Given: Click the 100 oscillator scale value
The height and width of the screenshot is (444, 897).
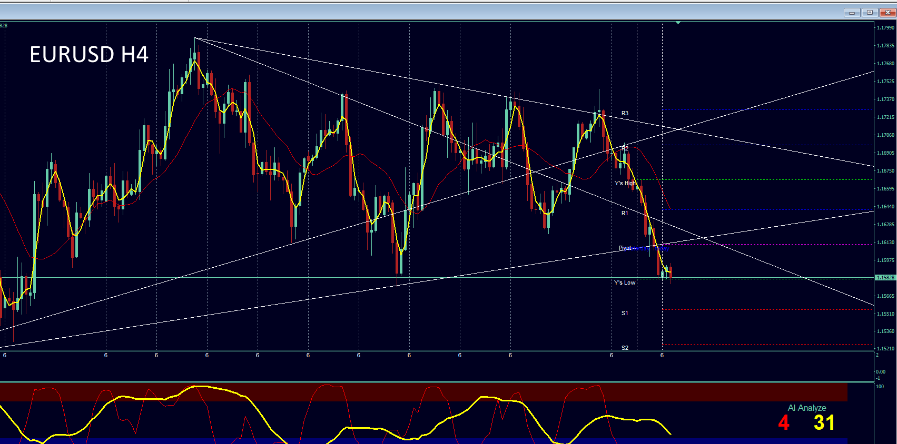Looking at the screenshot, I should 880,387.
